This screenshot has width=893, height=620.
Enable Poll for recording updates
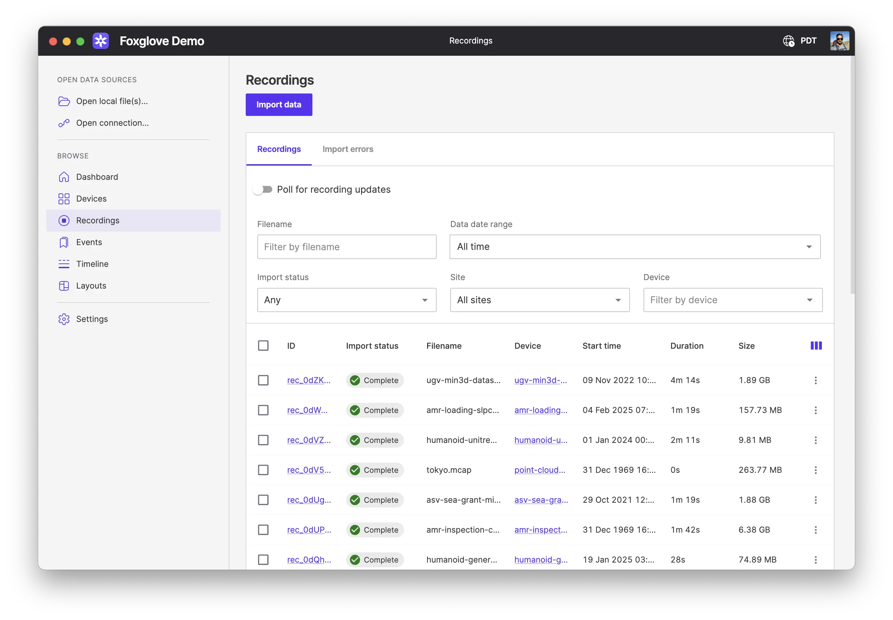click(263, 189)
